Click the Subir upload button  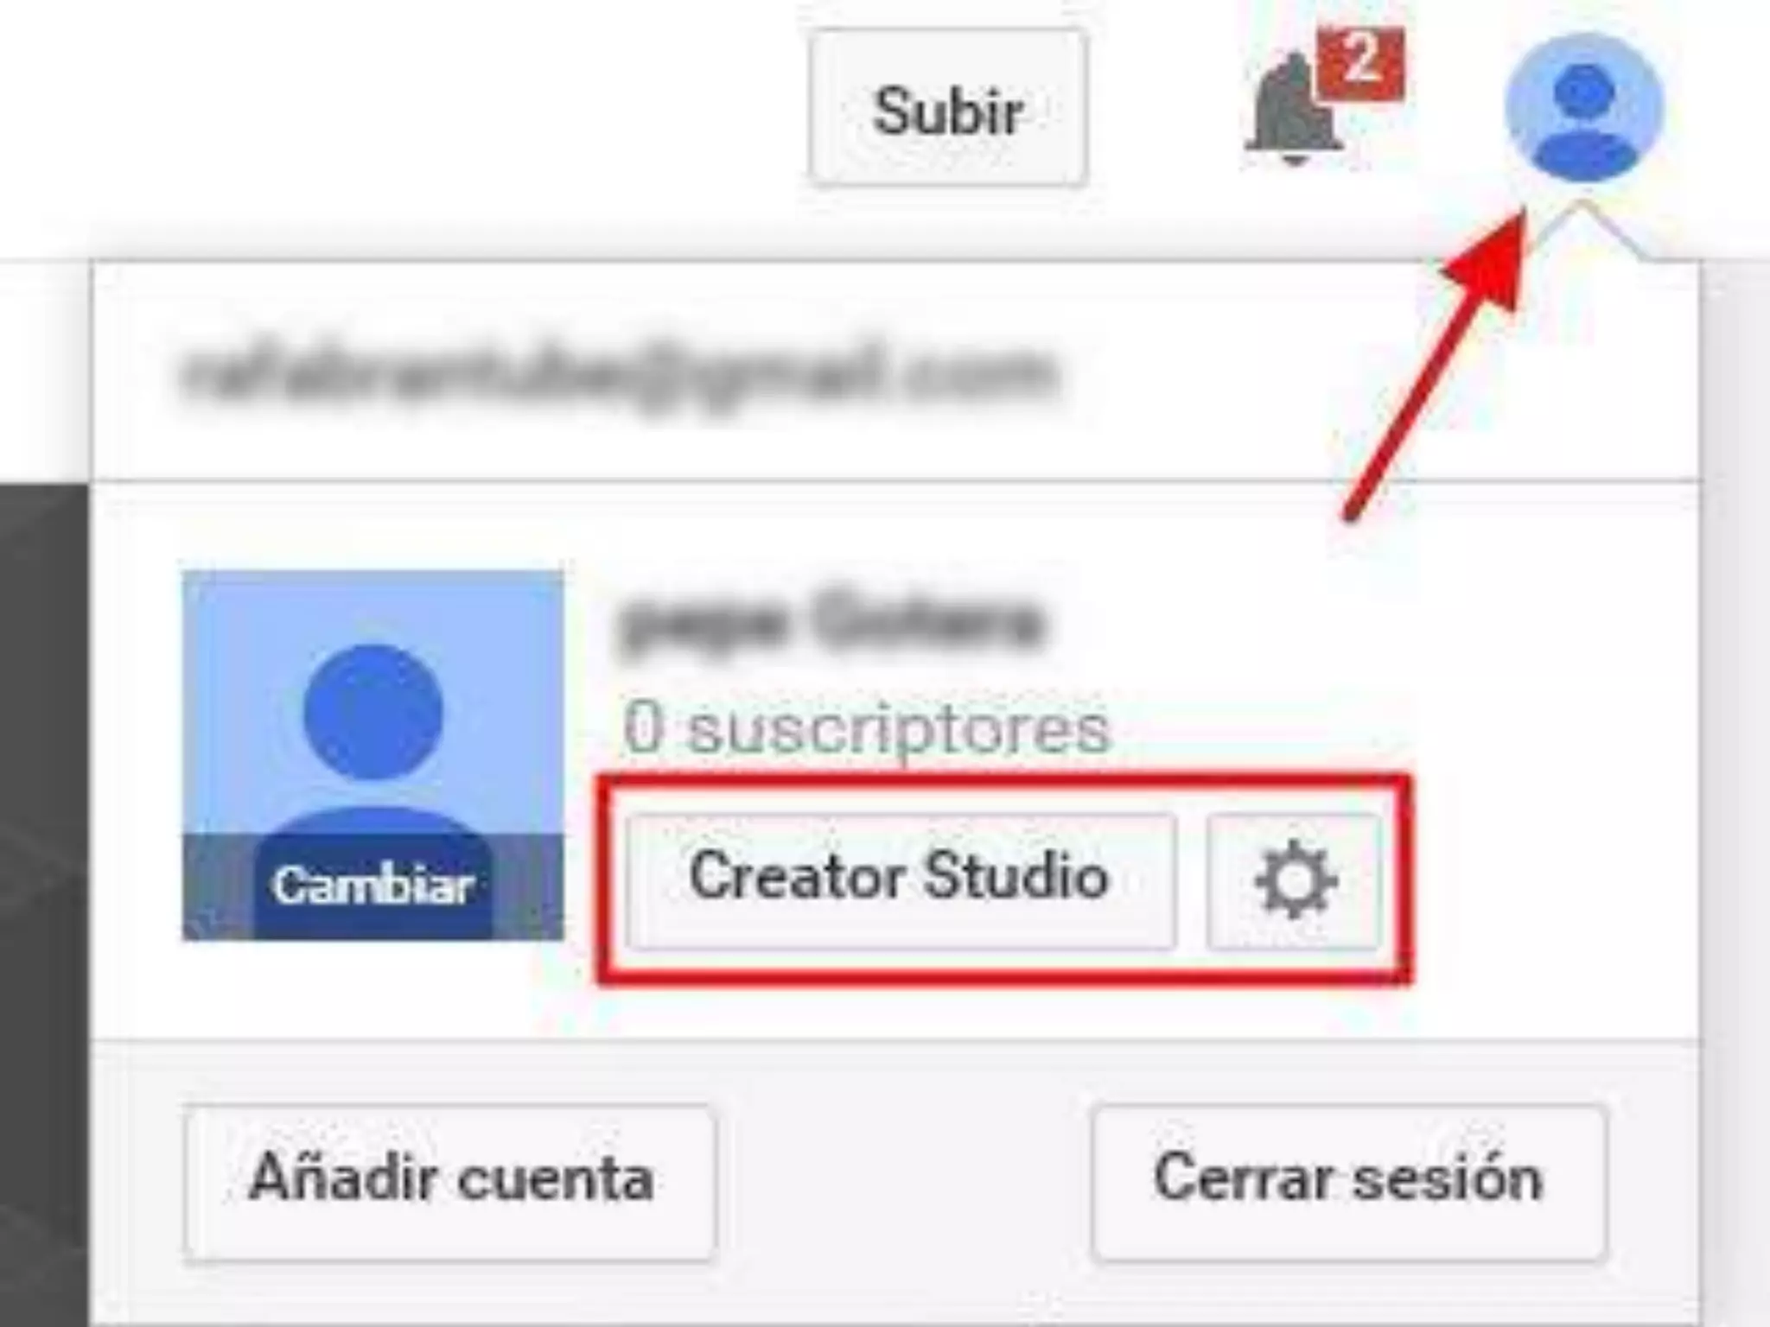(948, 108)
